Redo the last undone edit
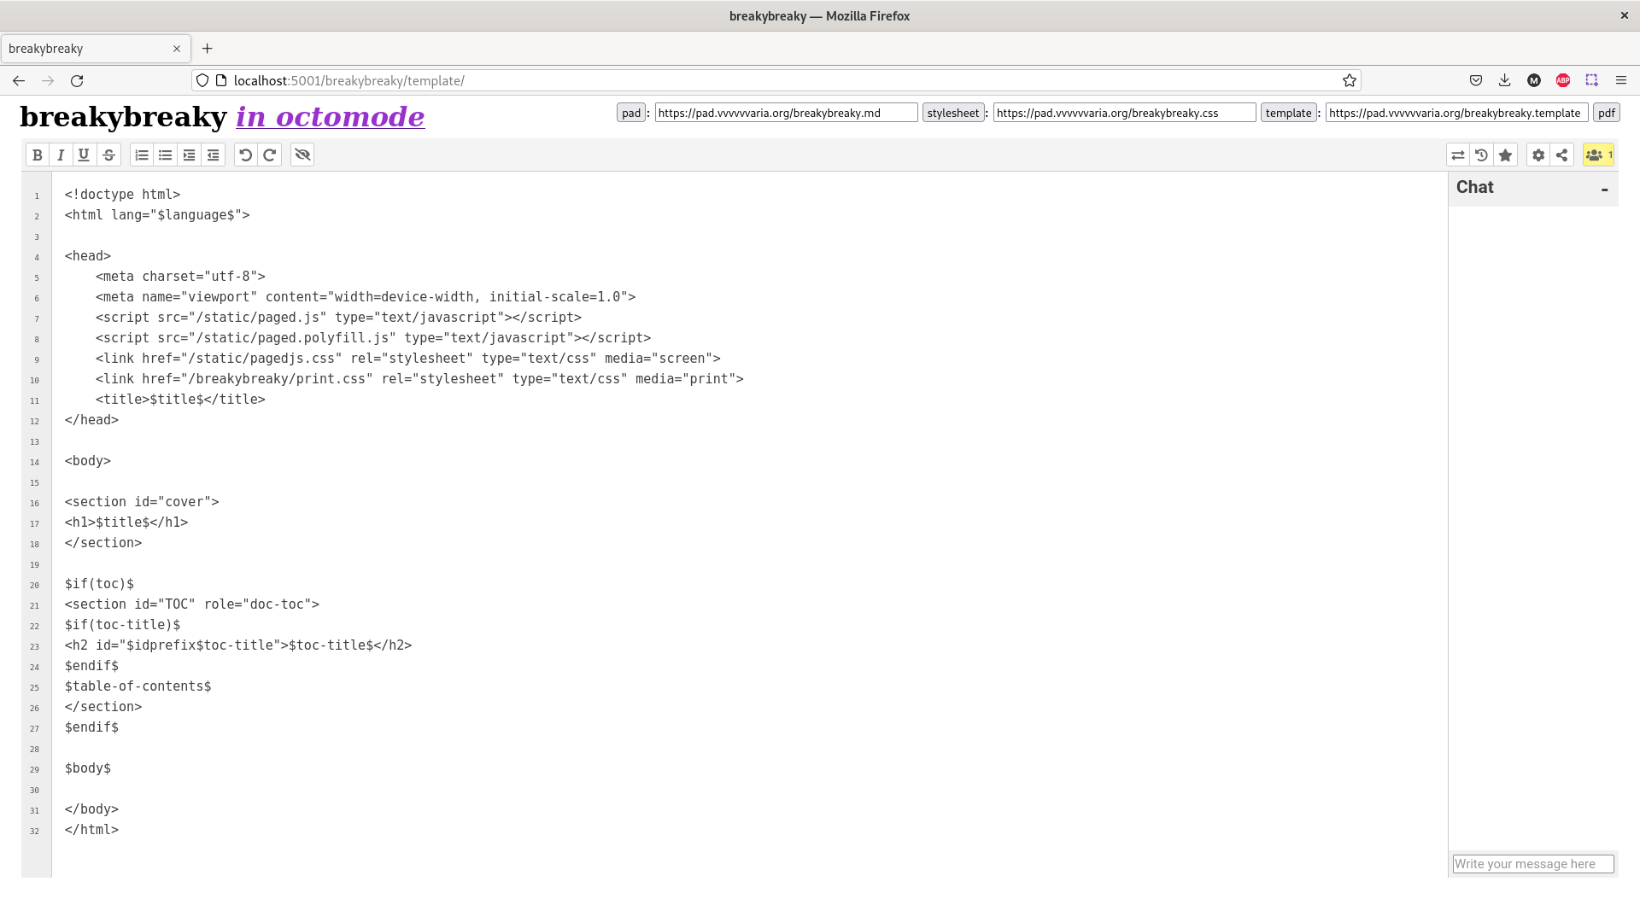 (x=269, y=155)
